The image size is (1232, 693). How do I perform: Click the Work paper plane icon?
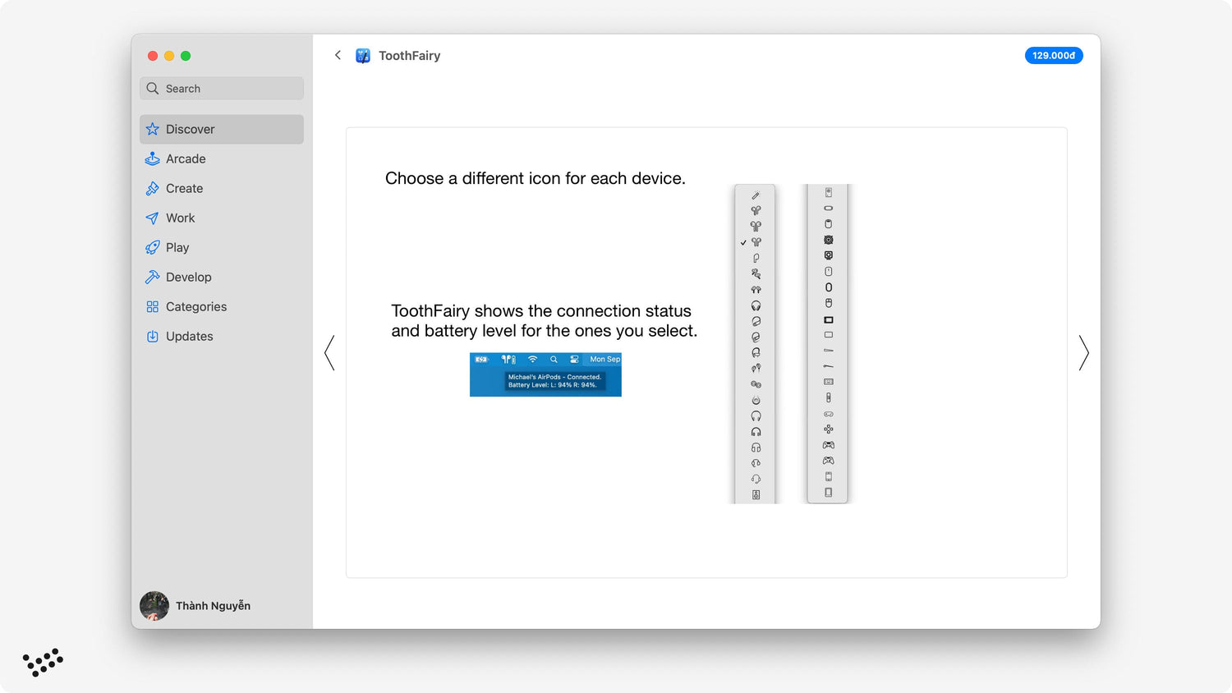point(153,218)
